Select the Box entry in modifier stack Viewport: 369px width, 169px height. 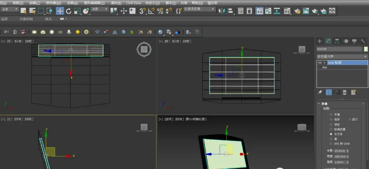click(x=342, y=68)
